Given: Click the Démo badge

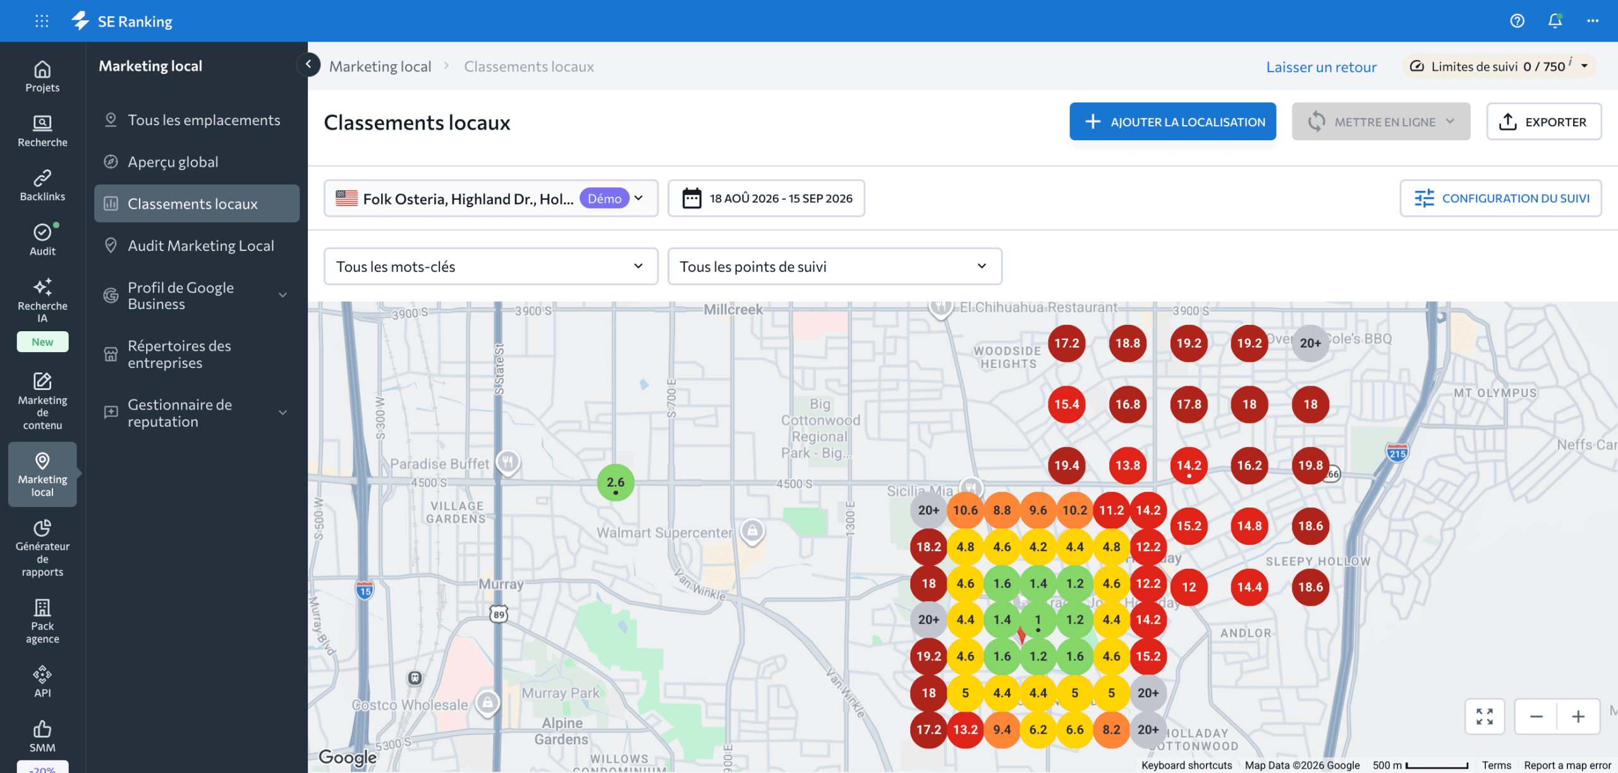Looking at the screenshot, I should pyautogui.click(x=604, y=198).
